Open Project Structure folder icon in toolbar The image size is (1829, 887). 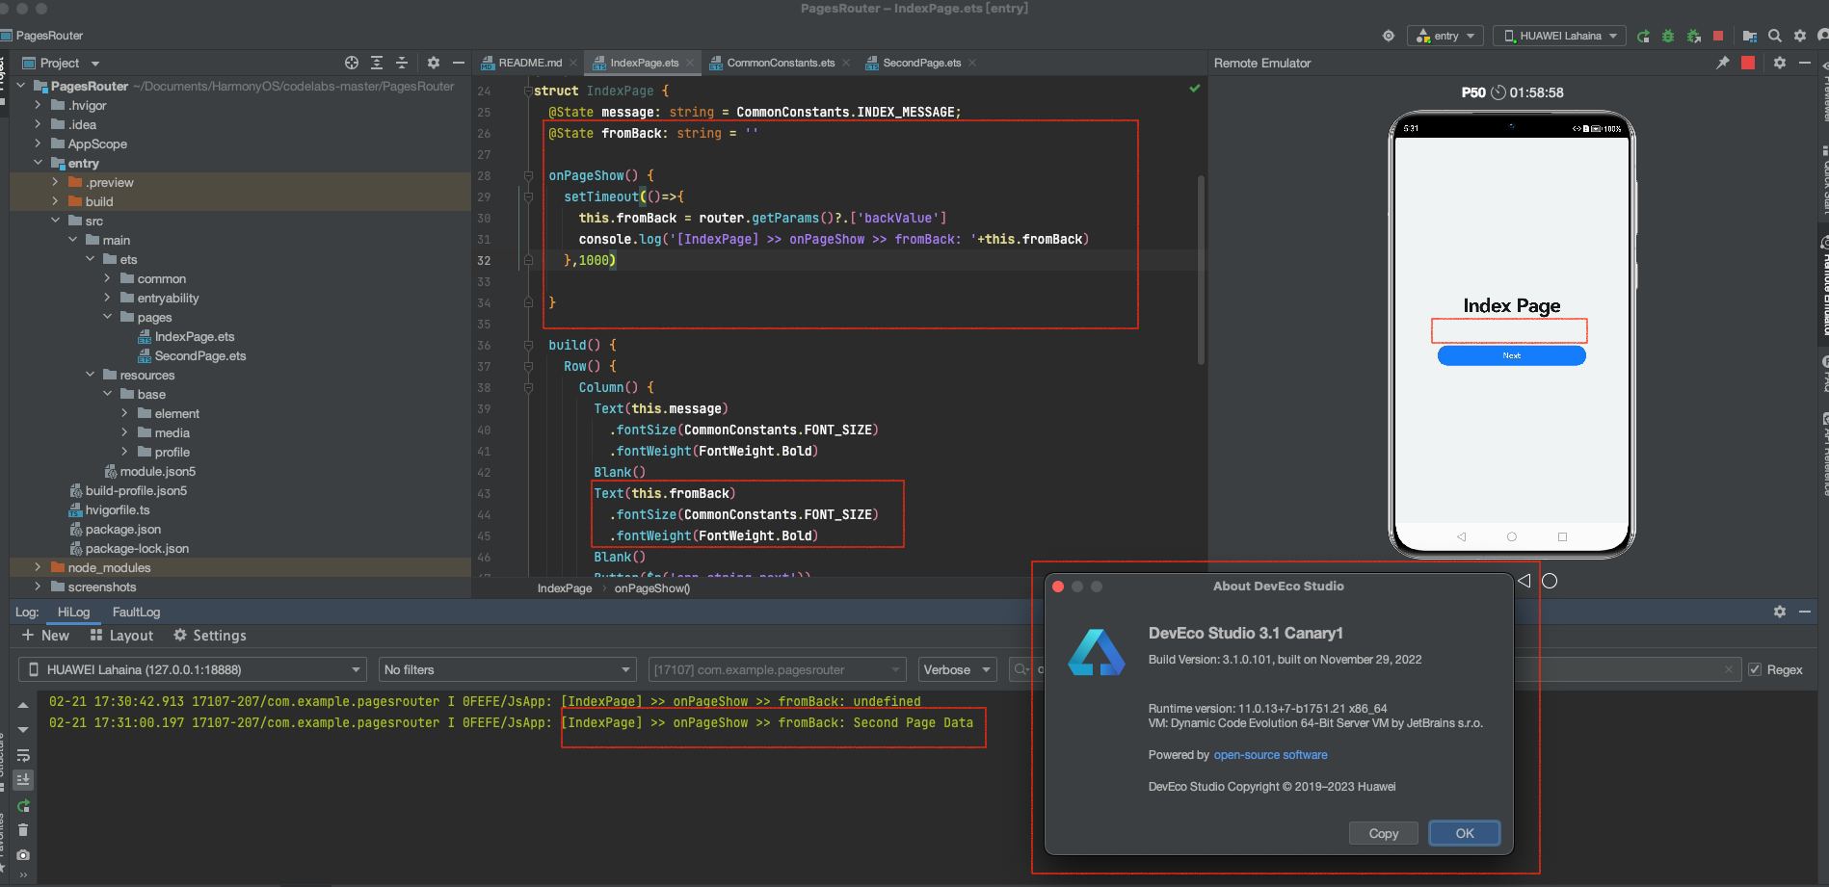point(1749,36)
